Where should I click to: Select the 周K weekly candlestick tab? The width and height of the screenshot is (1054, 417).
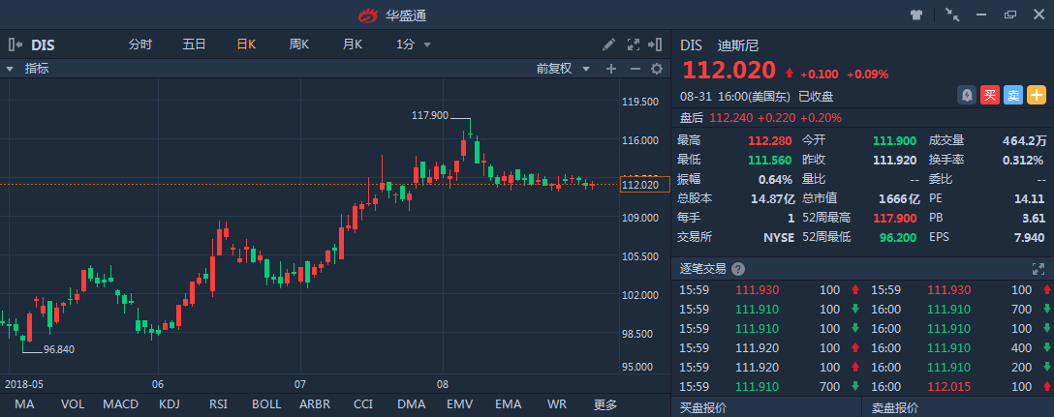(x=299, y=45)
